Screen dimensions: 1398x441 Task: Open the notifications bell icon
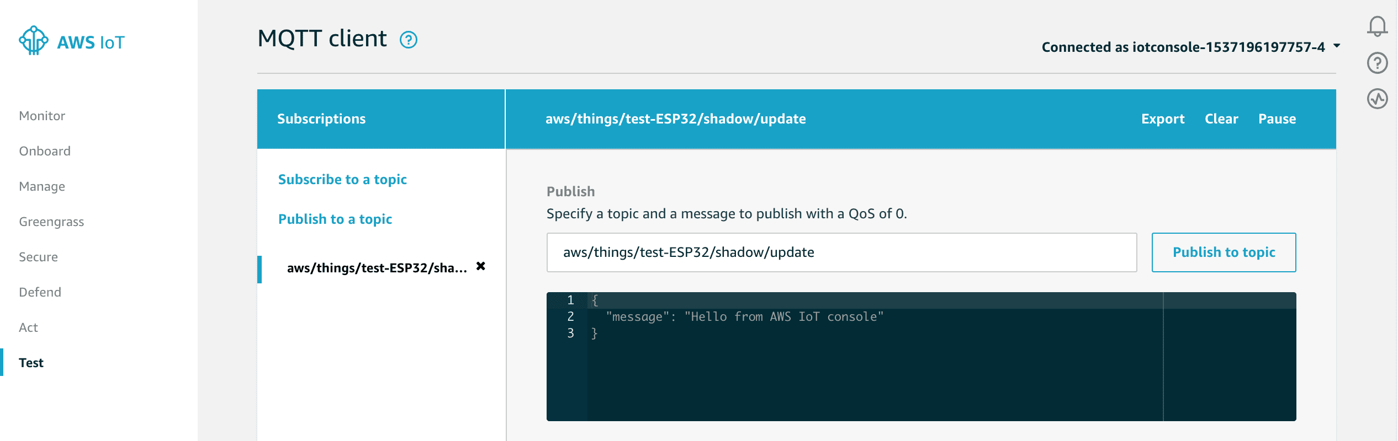[1377, 26]
